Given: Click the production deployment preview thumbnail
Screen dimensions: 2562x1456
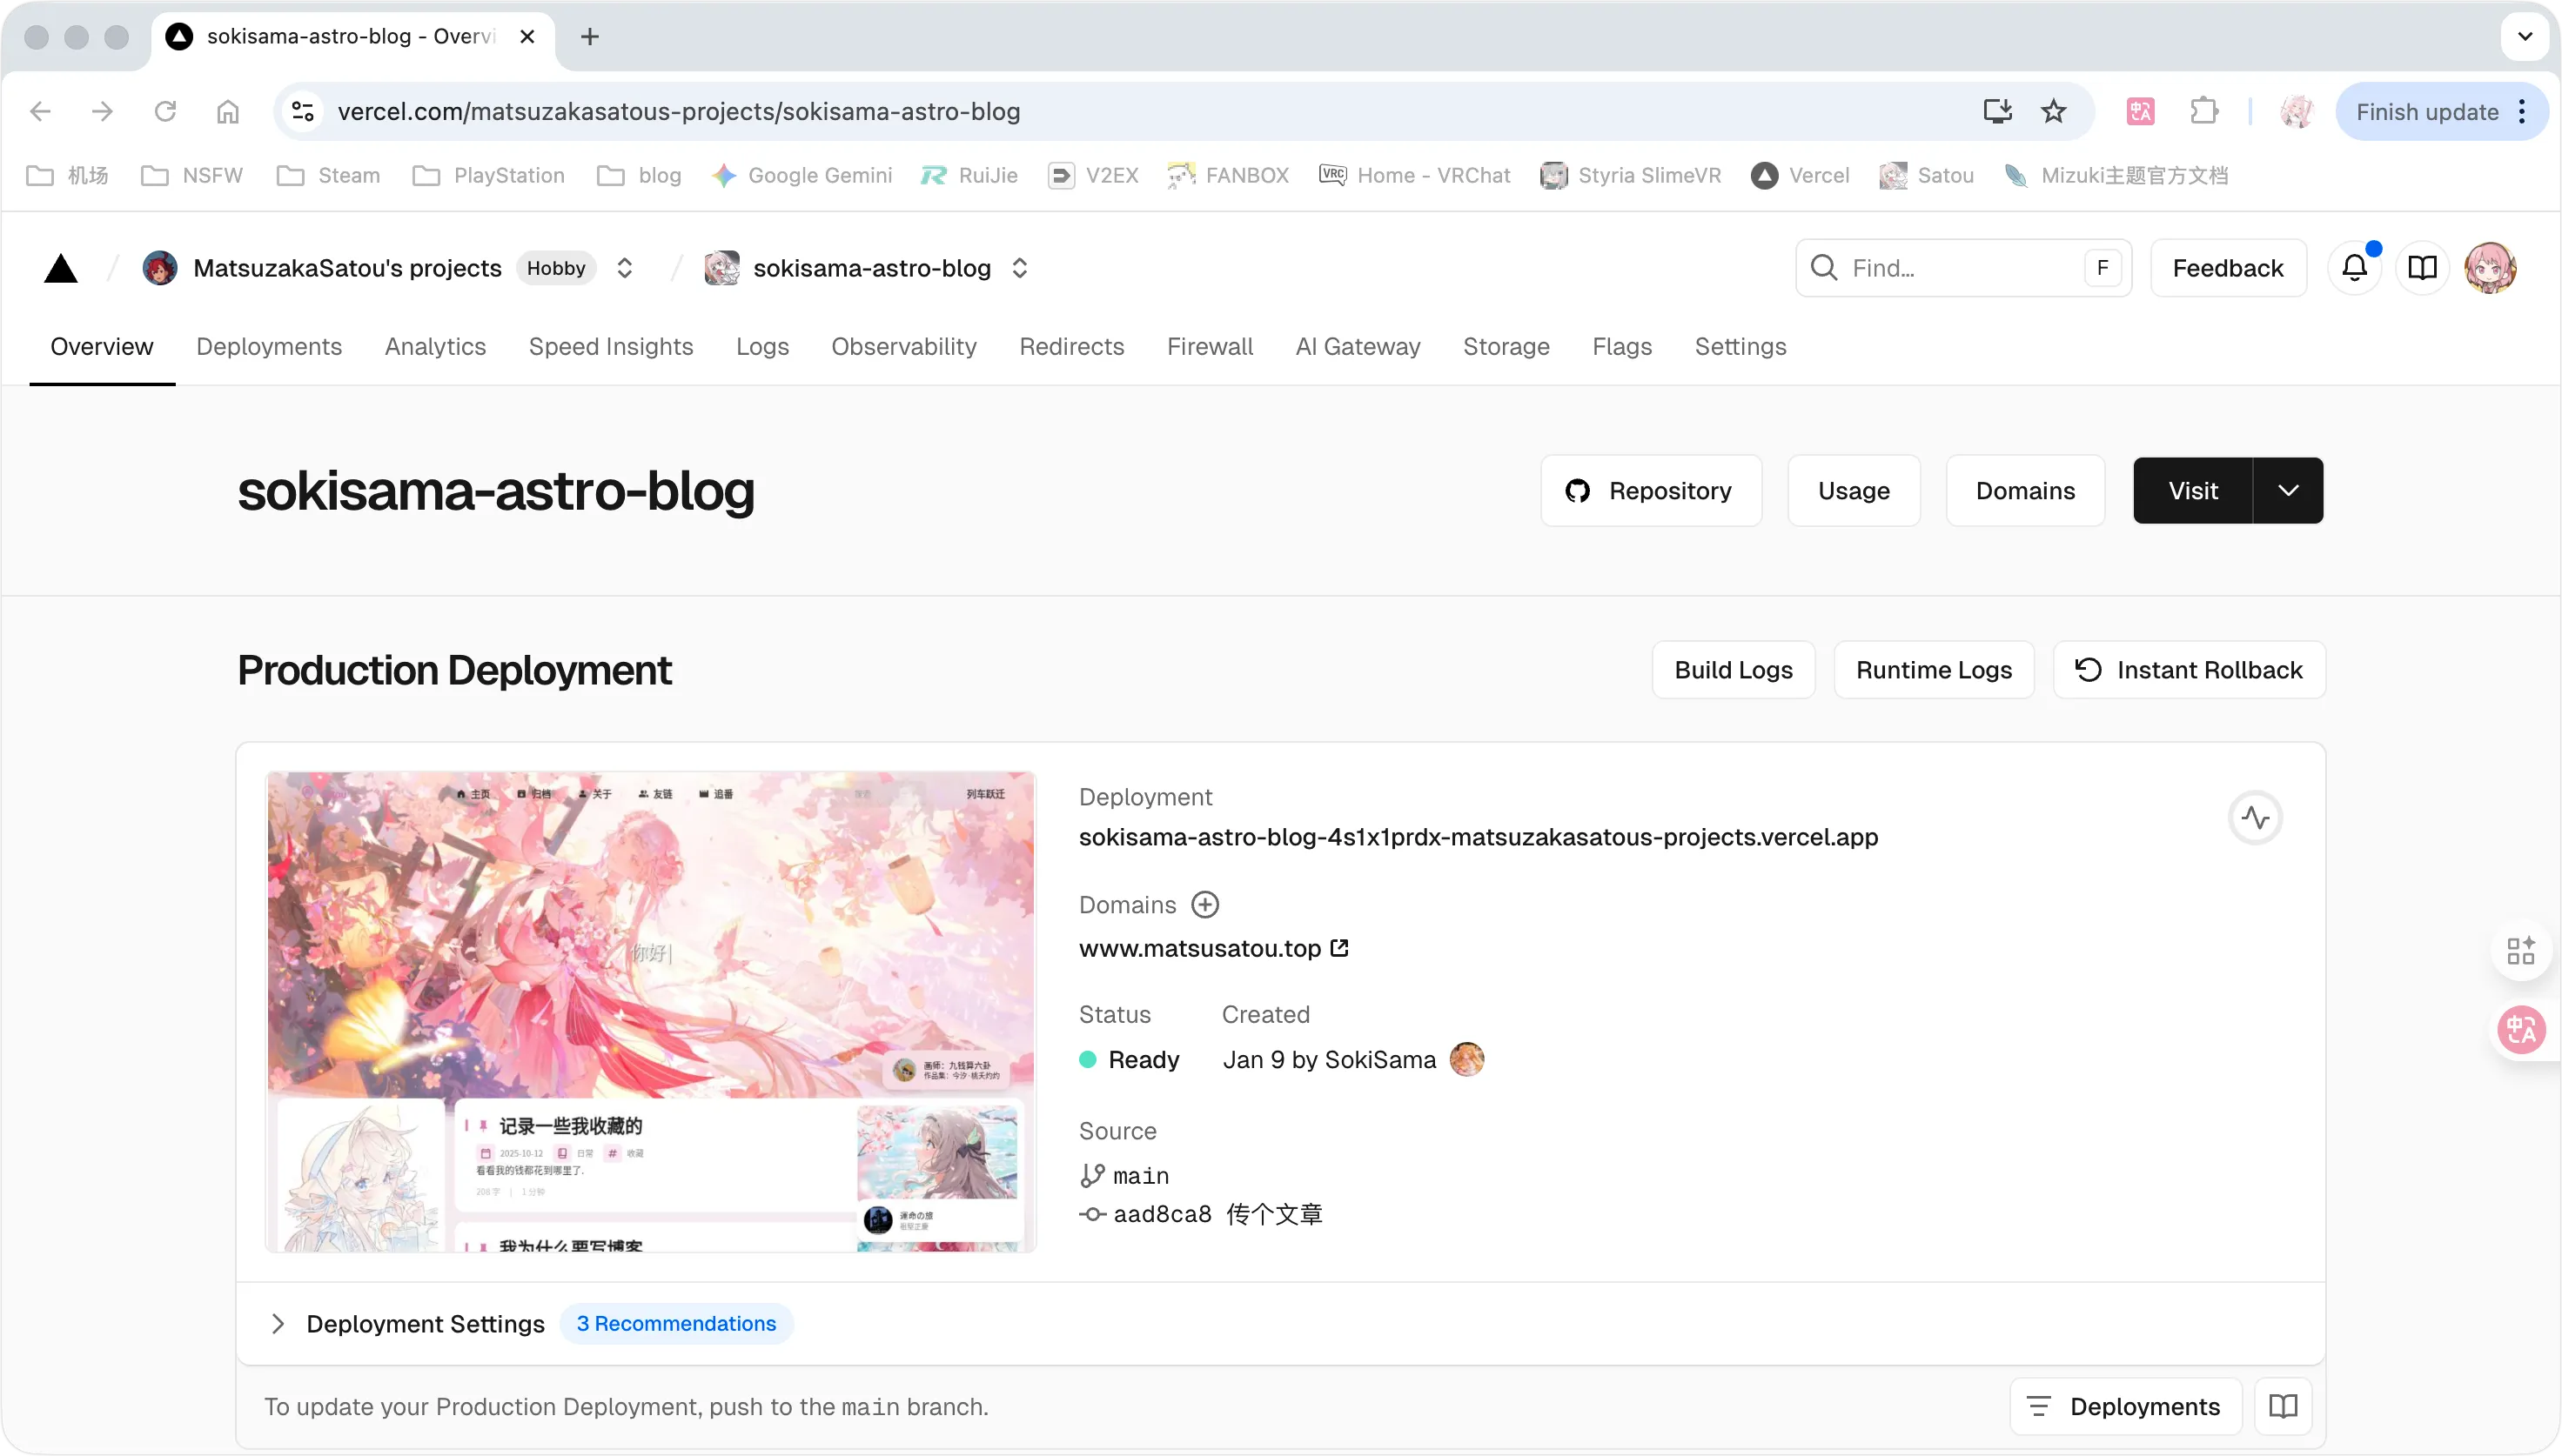Looking at the screenshot, I should [x=650, y=1011].
